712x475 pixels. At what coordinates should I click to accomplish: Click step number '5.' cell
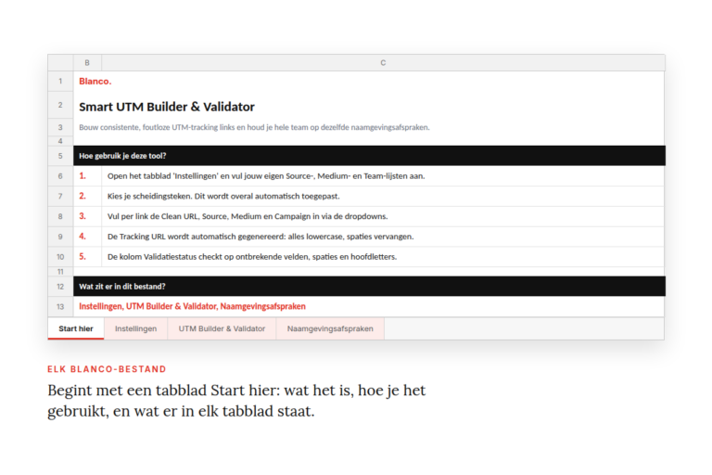(x=87, y=256)
